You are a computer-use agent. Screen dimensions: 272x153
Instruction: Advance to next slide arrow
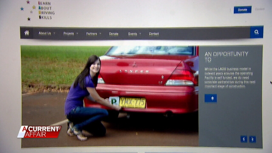[x=252, y=139]
